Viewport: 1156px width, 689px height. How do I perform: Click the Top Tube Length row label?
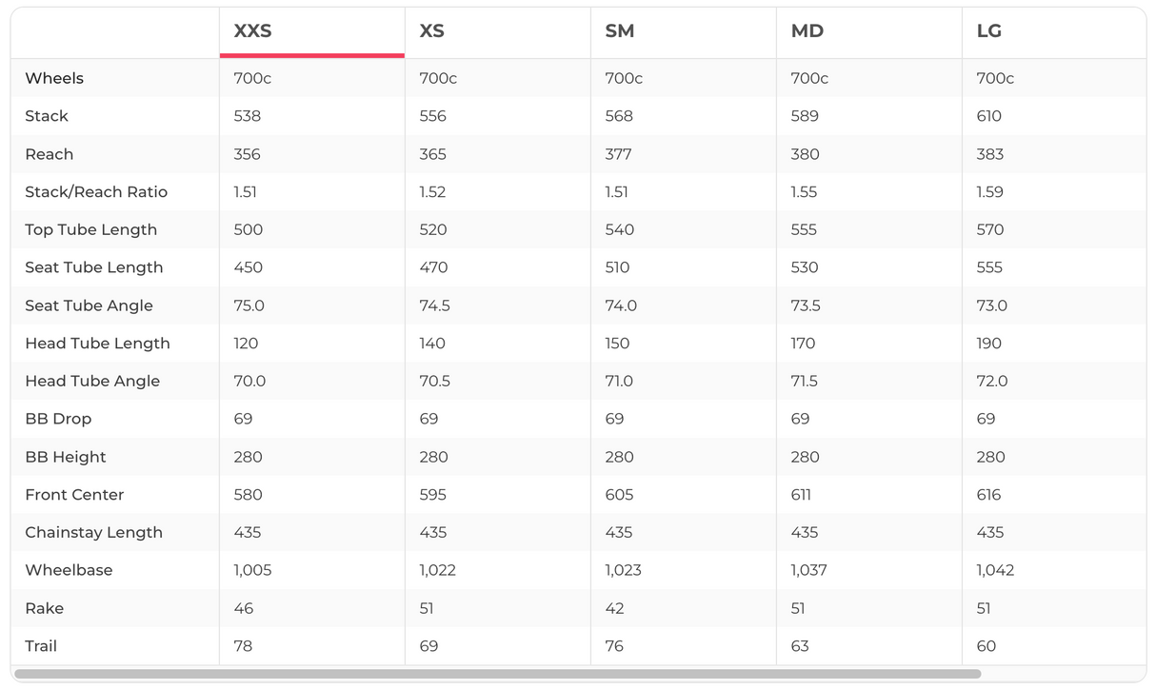click(90, 229)
